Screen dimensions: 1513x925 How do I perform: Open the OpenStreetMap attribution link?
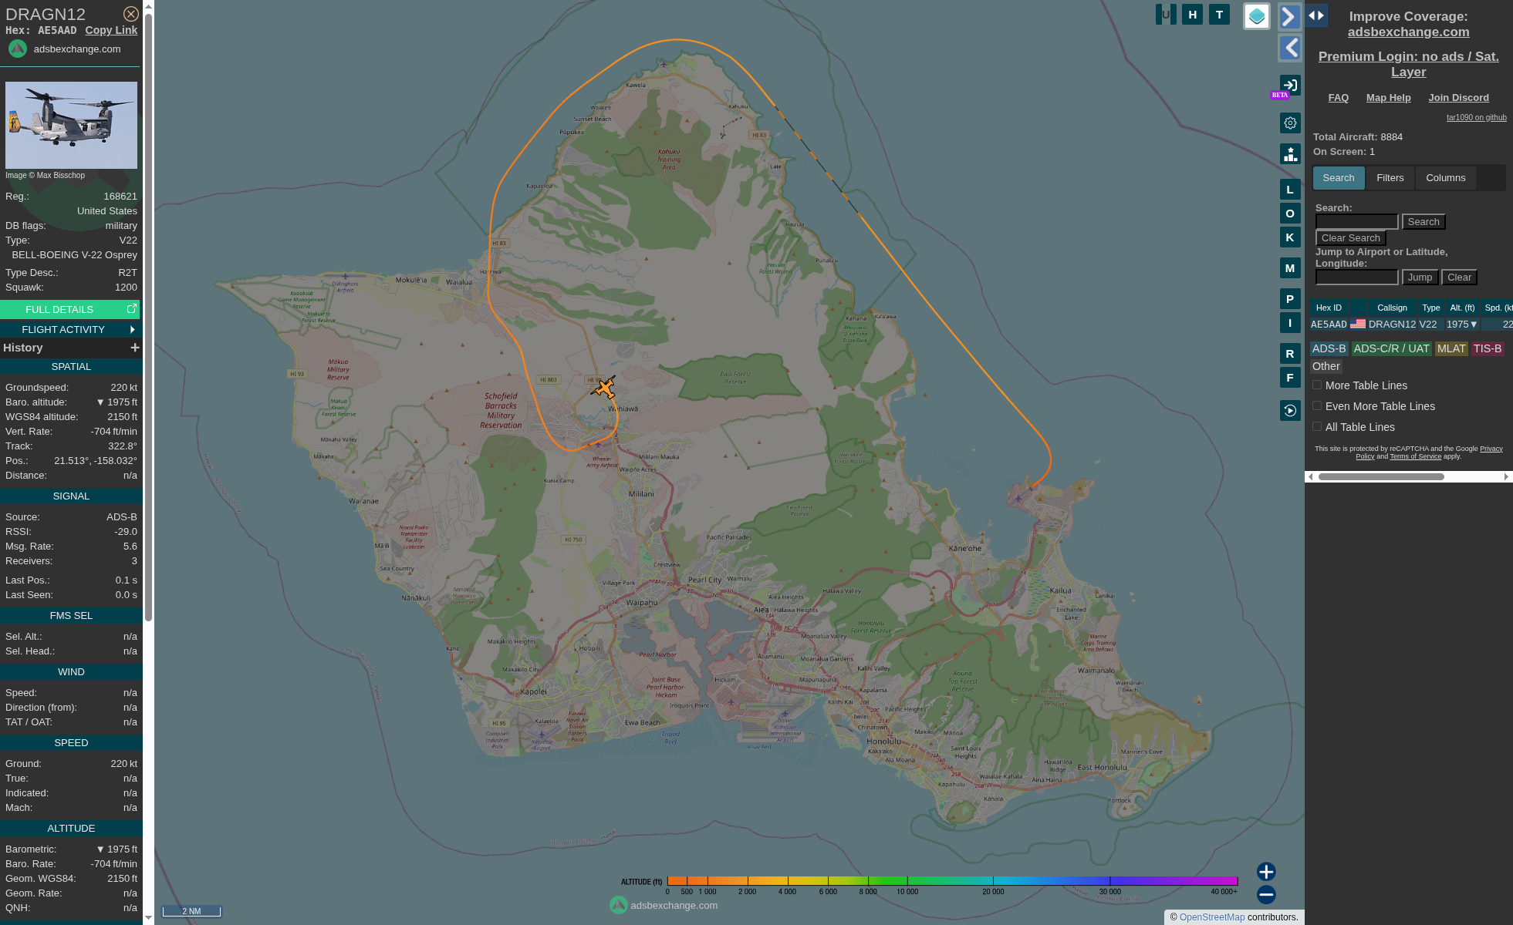pos(1212,917)
